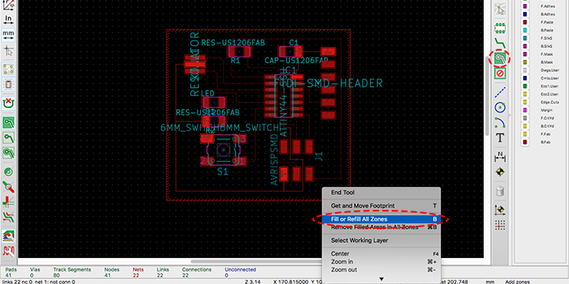
Task: Show only zone outlines
Action: (9, 153)
